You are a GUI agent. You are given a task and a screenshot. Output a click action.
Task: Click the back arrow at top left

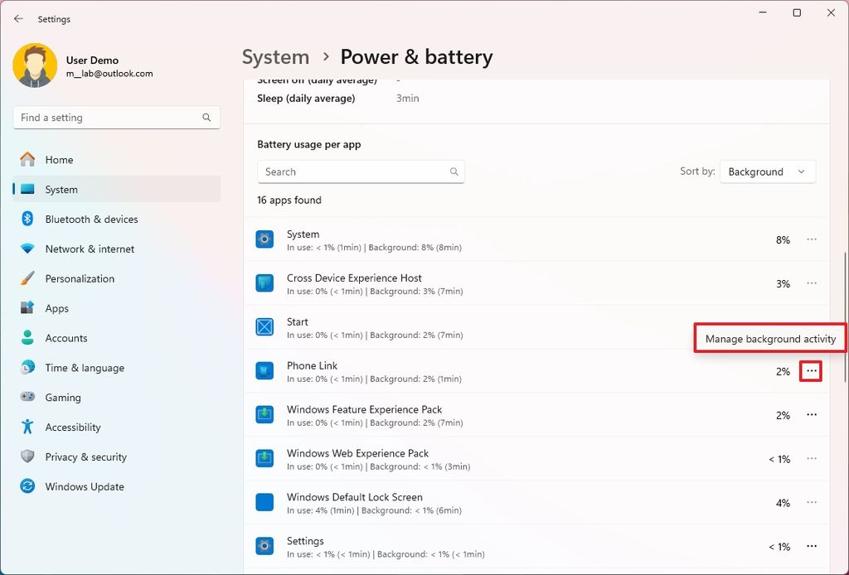click(x=17, y=18)
